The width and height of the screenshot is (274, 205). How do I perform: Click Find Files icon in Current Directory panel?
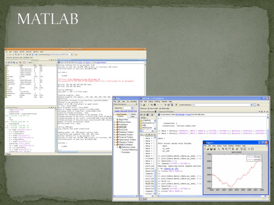(x=148, y=115)
